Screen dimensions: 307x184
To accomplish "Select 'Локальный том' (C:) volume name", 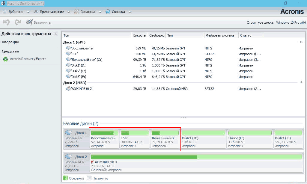I will click(x=87, y=60).
